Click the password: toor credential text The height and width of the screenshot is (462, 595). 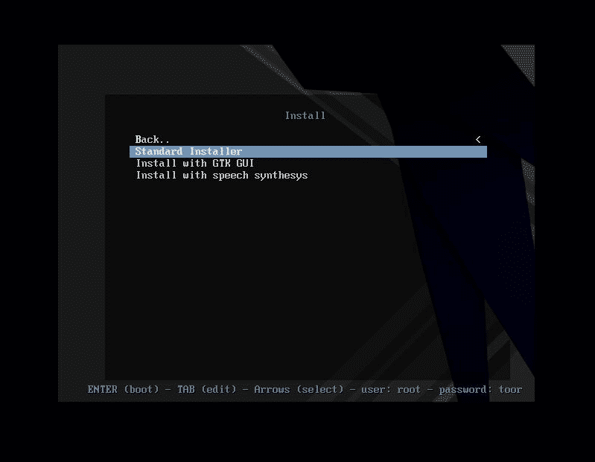click(x=480, y=389)
